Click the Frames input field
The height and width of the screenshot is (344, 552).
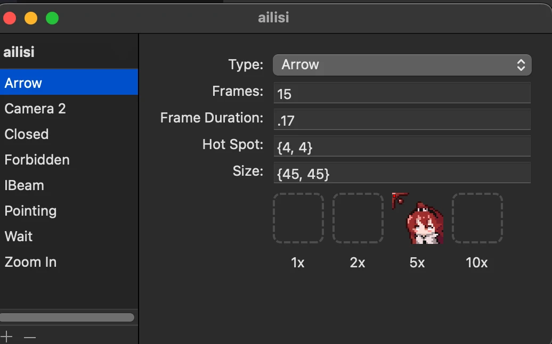(x=402, y=93)
